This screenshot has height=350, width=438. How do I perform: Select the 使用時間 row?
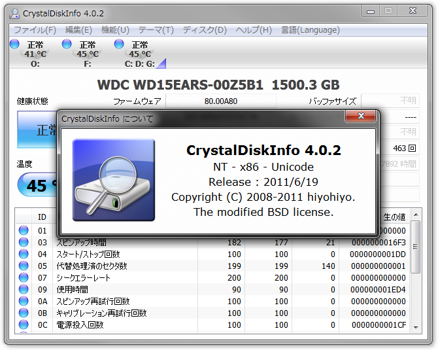coord(213,289)
